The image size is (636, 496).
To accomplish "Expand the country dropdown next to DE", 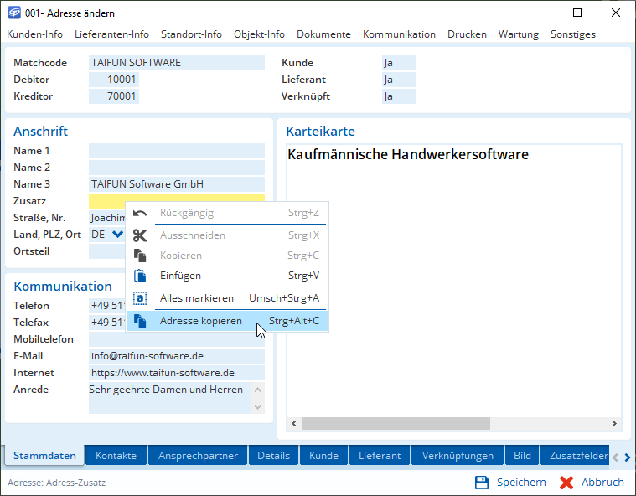I will click(117, 235).
